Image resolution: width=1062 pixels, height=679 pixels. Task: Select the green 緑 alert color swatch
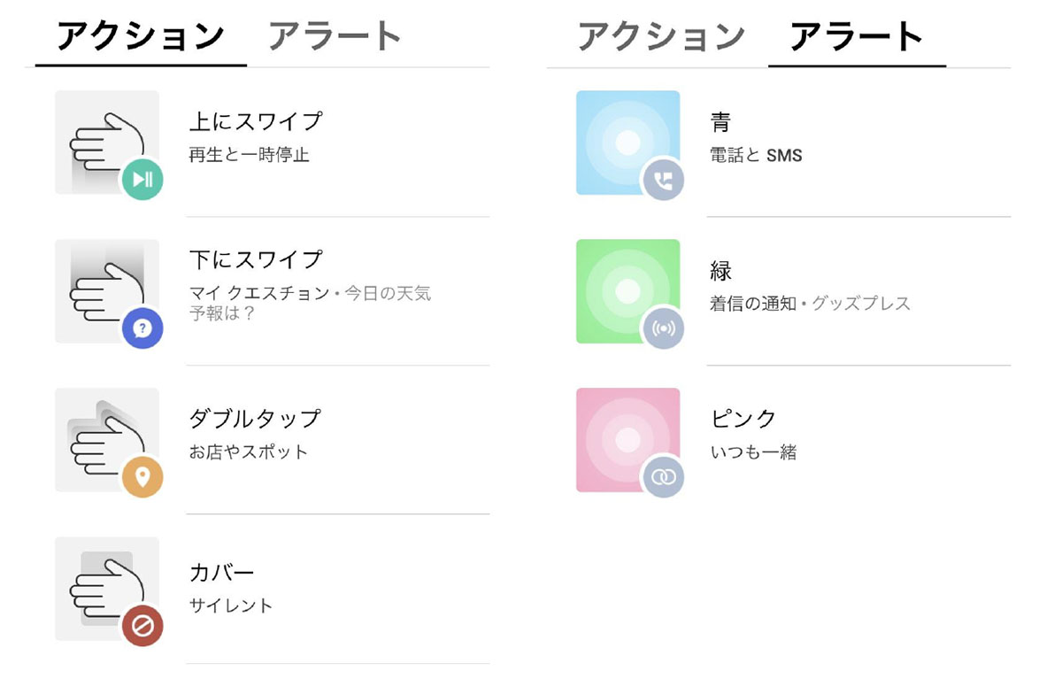[627, 290]
